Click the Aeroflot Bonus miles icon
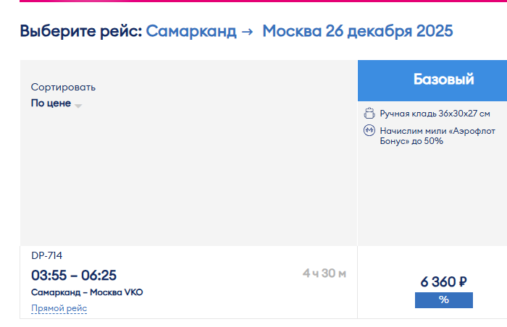The width and height of the screenshot is (507, 327). click(369, 130)
